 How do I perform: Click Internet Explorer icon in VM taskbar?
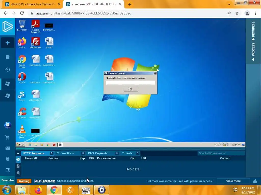(x=30, y=145)
